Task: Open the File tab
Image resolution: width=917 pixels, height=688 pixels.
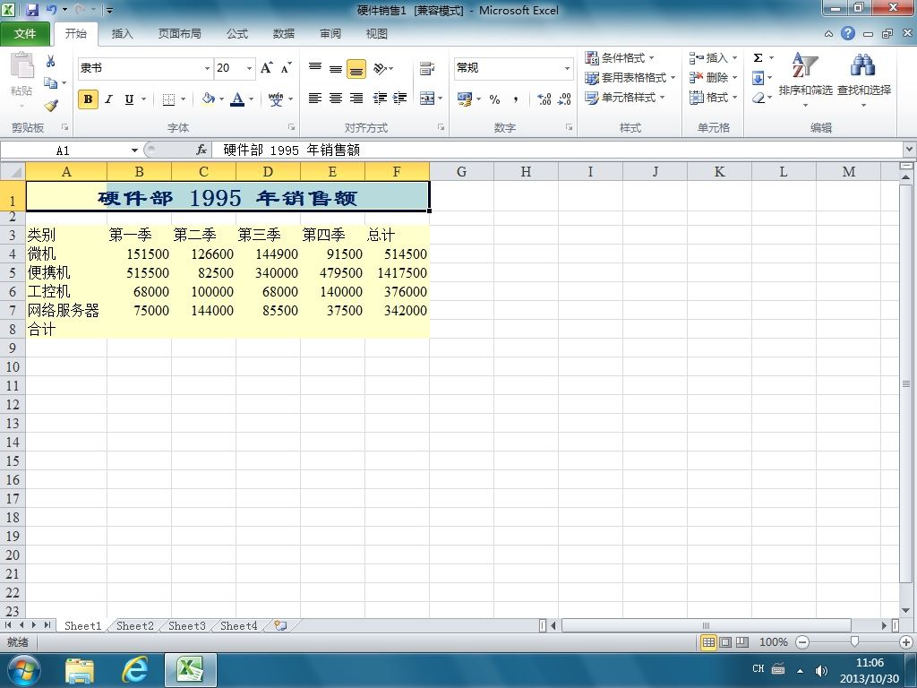Action: 25,34
